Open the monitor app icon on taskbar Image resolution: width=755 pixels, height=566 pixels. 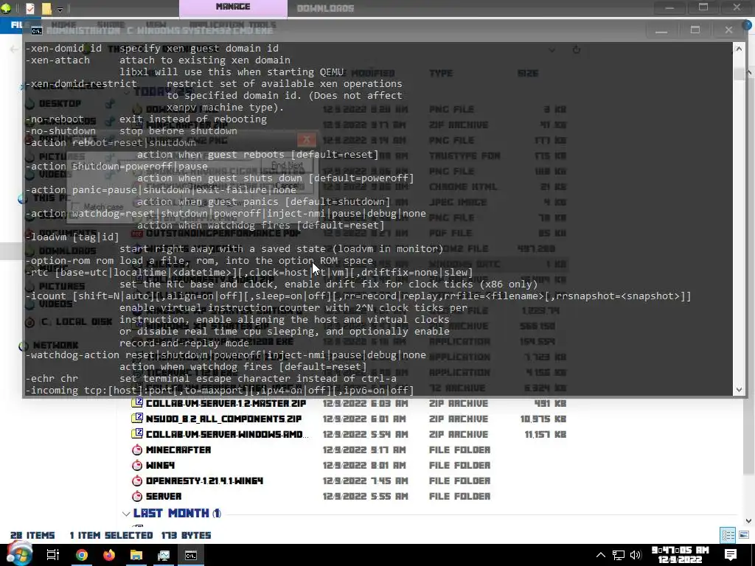[164, 555]
